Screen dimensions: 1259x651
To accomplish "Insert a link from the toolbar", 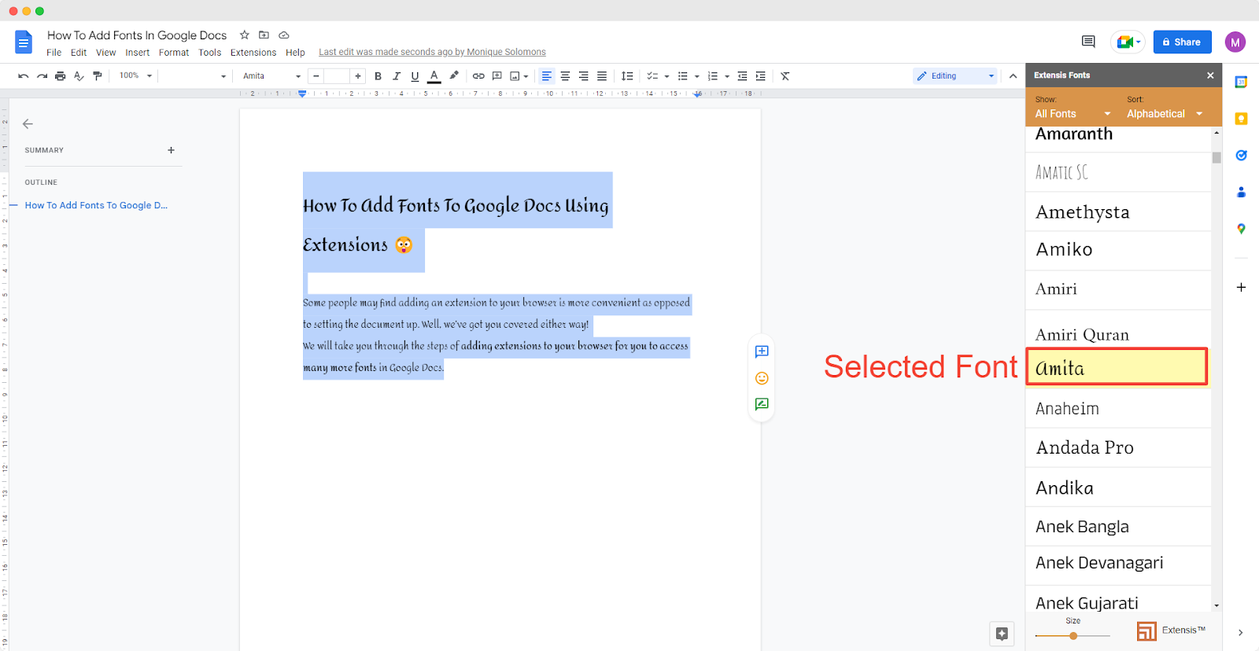I will tap(478, 76).
